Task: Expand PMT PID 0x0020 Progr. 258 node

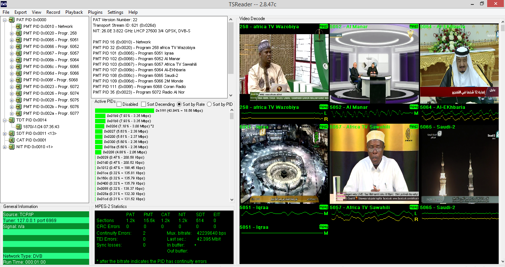Action: [x=12, y=33]
